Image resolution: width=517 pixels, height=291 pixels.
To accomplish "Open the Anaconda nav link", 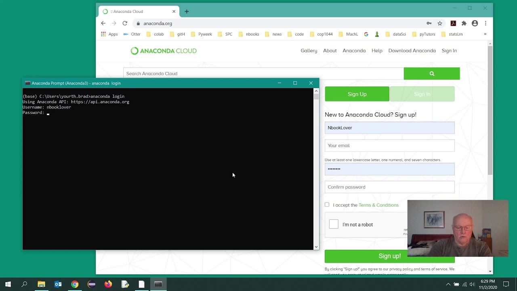I will tap(354, 51).
